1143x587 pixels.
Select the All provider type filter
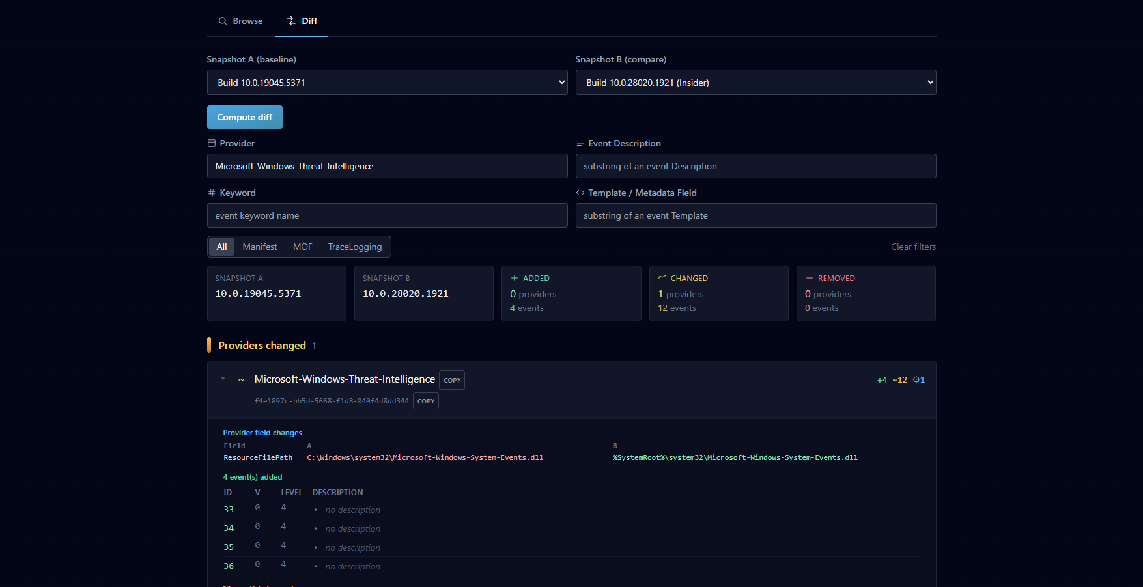tap(221, 247)
